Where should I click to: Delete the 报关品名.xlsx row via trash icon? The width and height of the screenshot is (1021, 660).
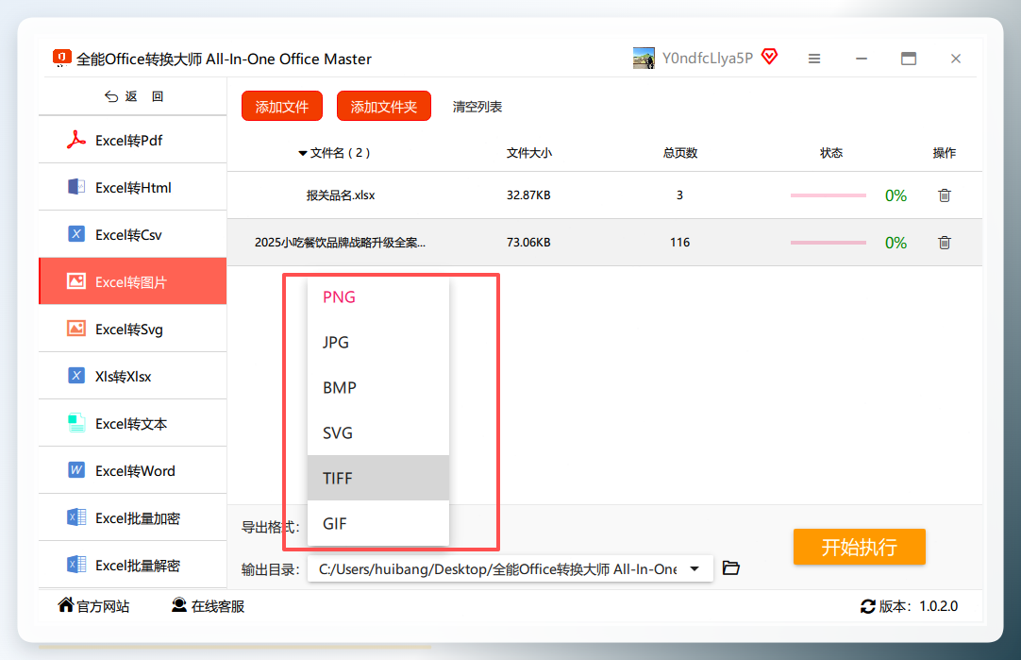945,195
